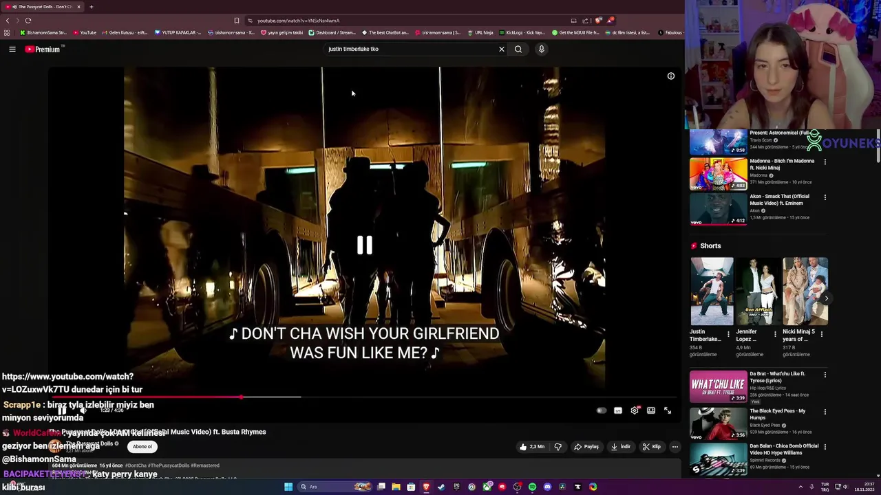Open the 'Dashboard / Stream' bookmark
This screenshot has height=495, width=881.
332,32
